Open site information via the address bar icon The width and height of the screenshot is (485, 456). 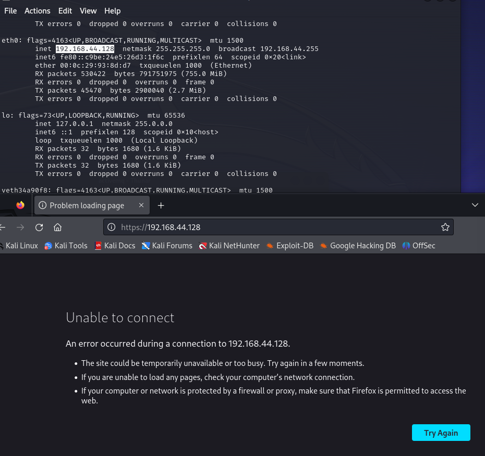coord(111,227)
